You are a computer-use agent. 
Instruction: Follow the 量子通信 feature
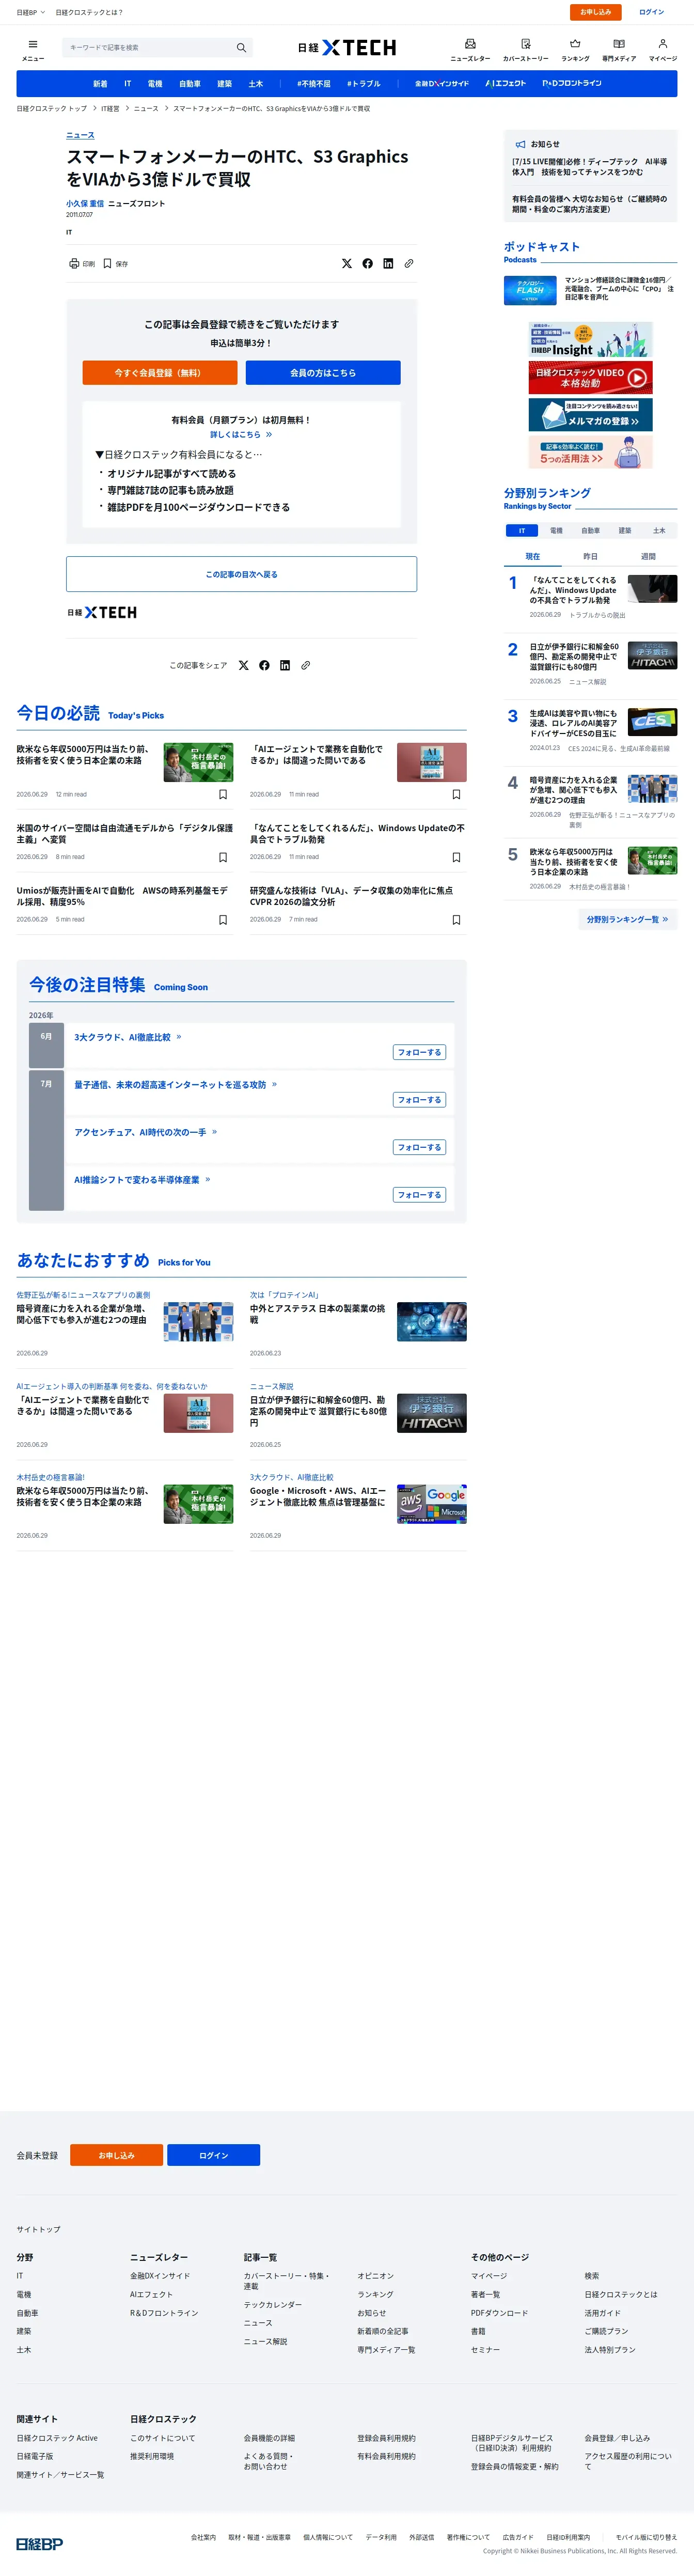click(420, 1100)
